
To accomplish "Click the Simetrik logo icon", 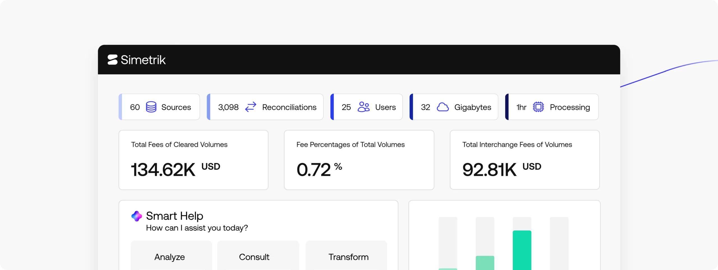I will 112,60.
